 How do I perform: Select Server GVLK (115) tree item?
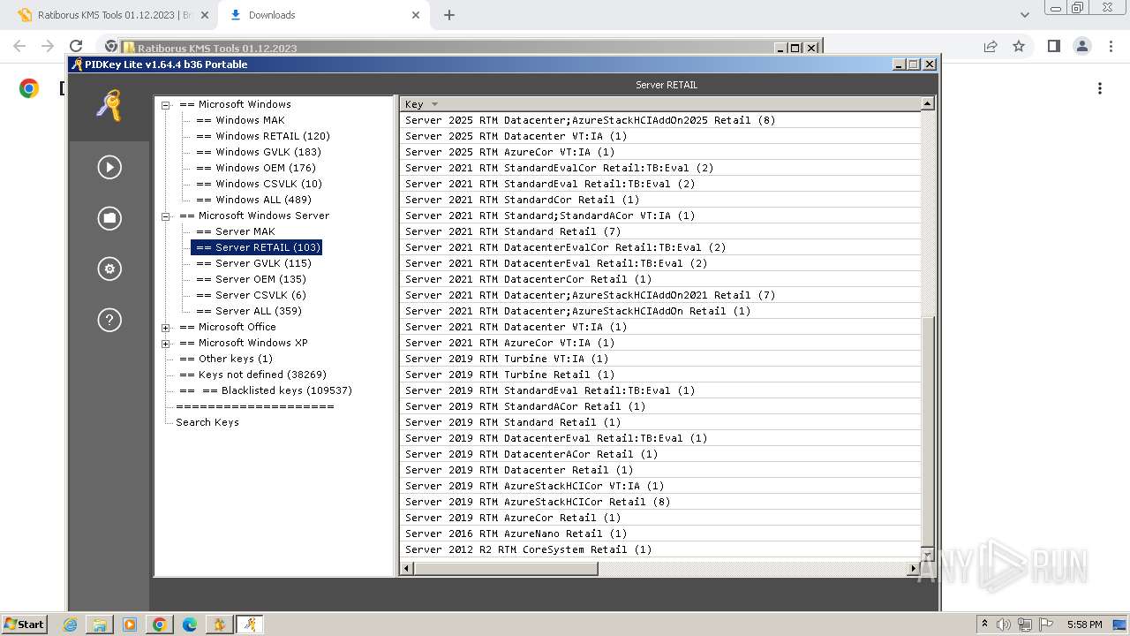[253, 263]
